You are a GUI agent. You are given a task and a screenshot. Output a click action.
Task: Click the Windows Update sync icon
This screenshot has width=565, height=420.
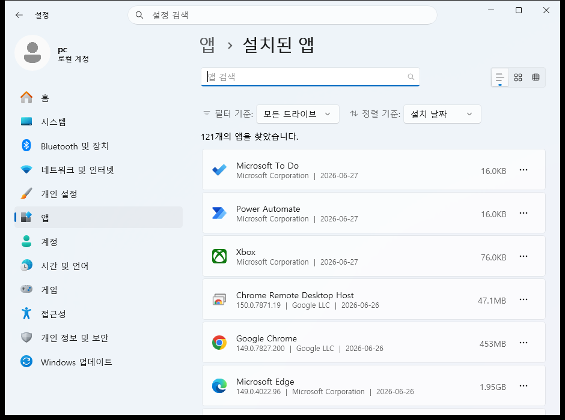[26, 361]
